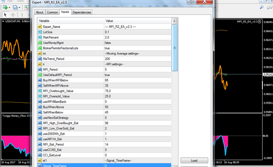Click the UseDefaultMFI_Period boolean icon
This screenshot has width=273, height=167.
tap(40, 75)
